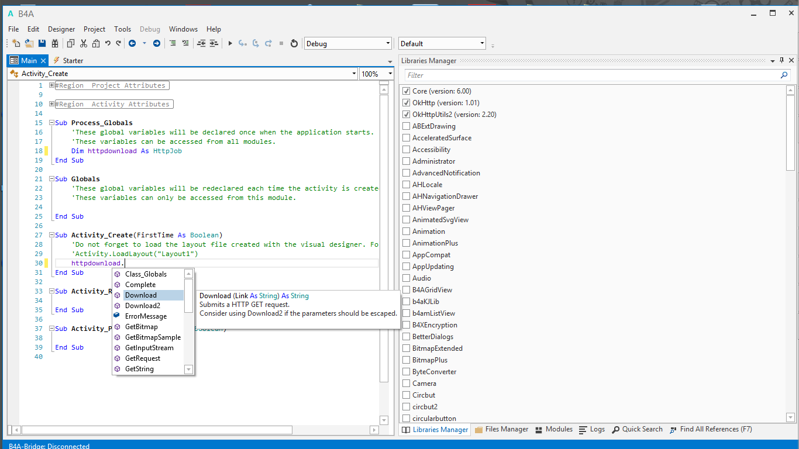Image resolution: width=799 pixels, height=449 pixels.
Task: Click the Logs panel button
Action: pos(591,429)
